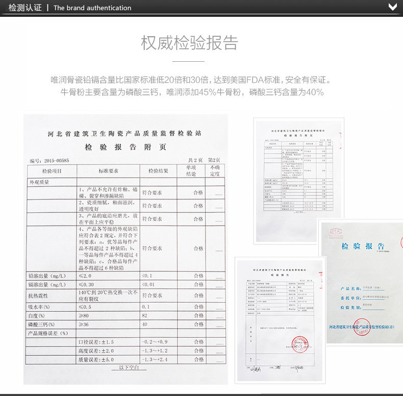
Task: Click the <0.1 lead result value
Action: pyautogui.click(x=147, y=276)
